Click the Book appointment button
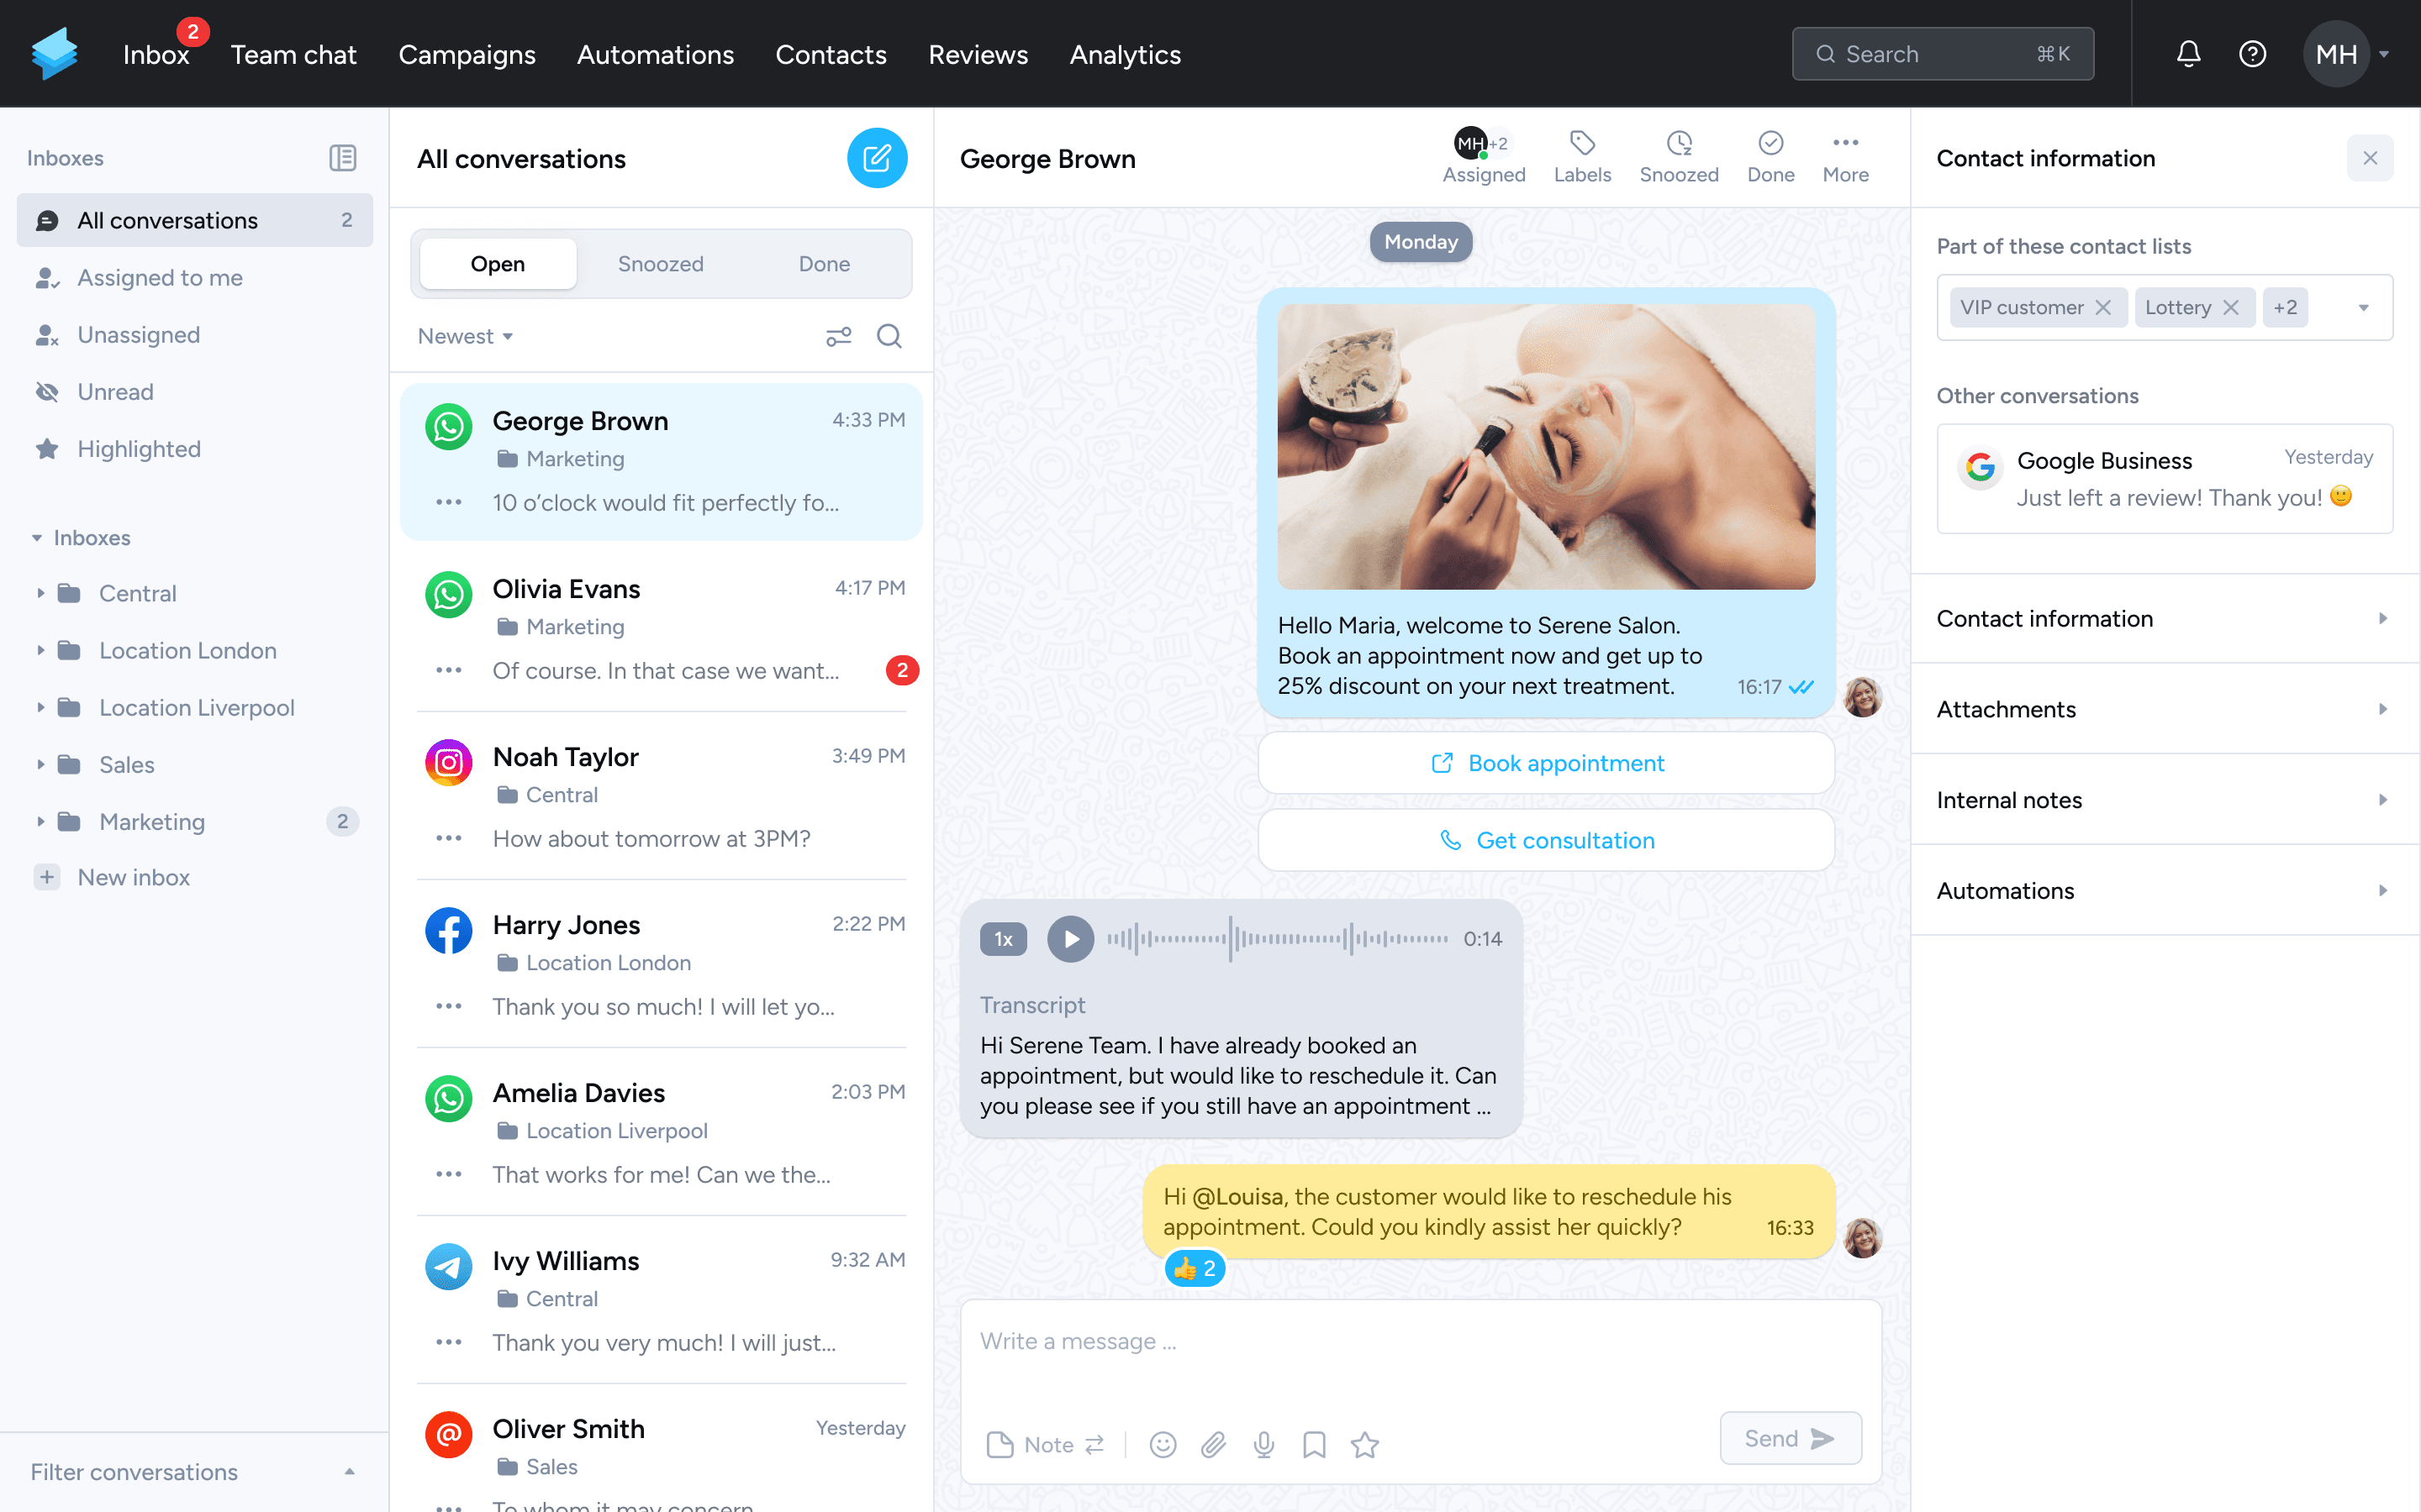 click(1548, 763)
